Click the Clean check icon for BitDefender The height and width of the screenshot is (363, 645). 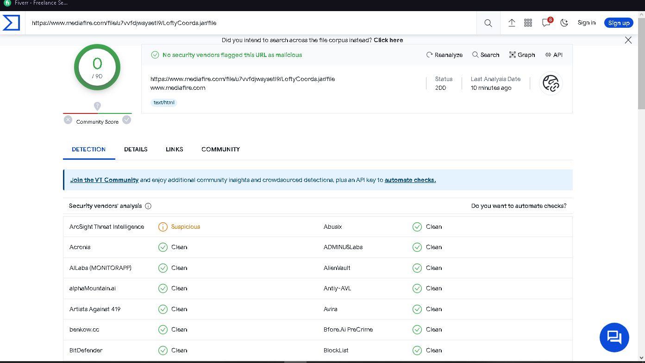(x=163, y=350)
